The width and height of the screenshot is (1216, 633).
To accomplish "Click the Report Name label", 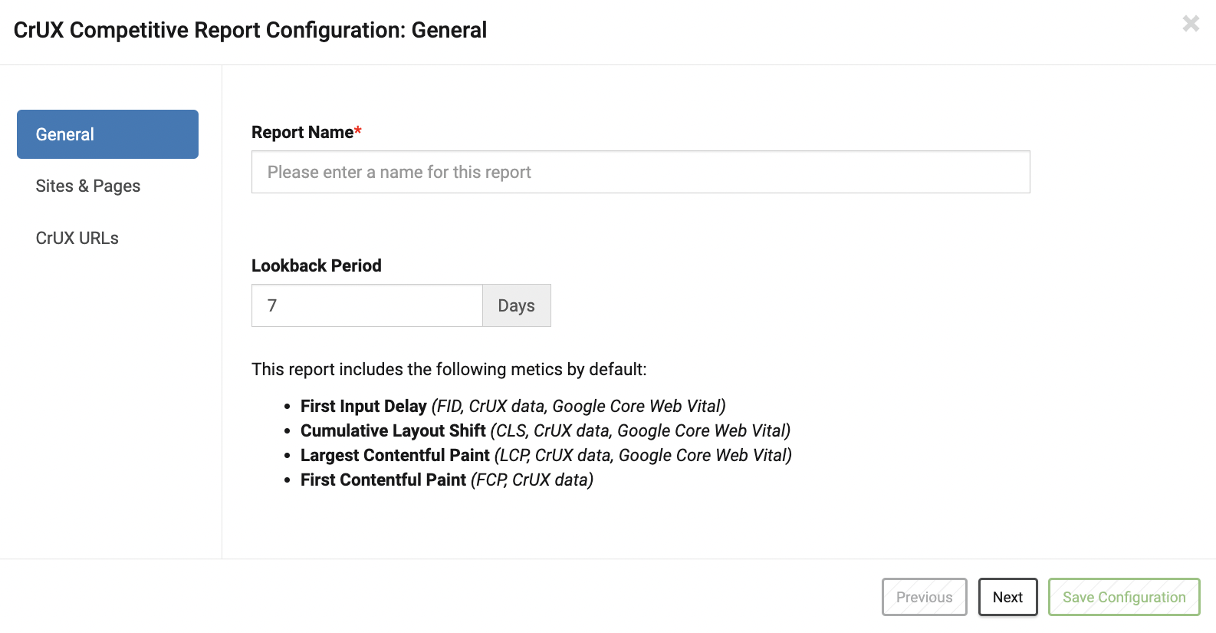I will pos(302,132).
